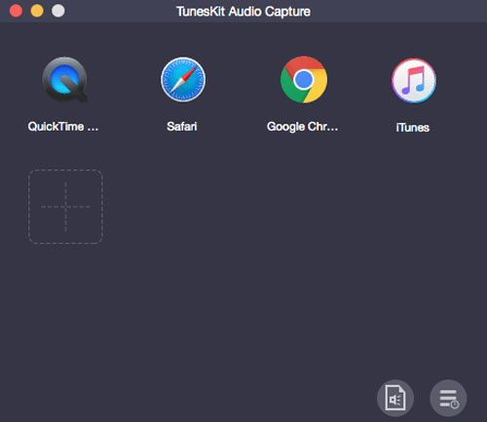Click the "Safari" label text
This screenshot has height=422, width=487.
pos(182,127)
